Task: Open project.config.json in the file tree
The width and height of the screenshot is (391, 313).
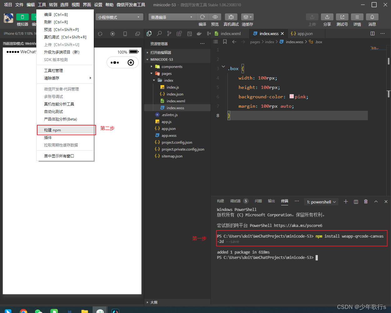Action: [x=177, y=142]
